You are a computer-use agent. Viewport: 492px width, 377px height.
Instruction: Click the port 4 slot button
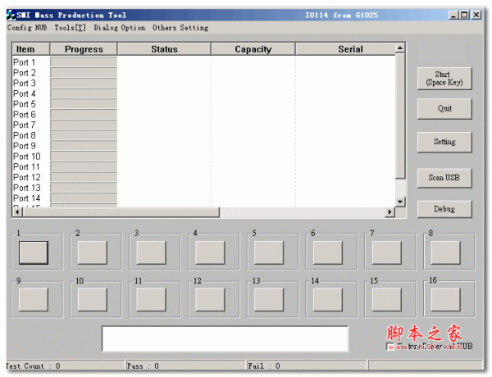point(210,252)
